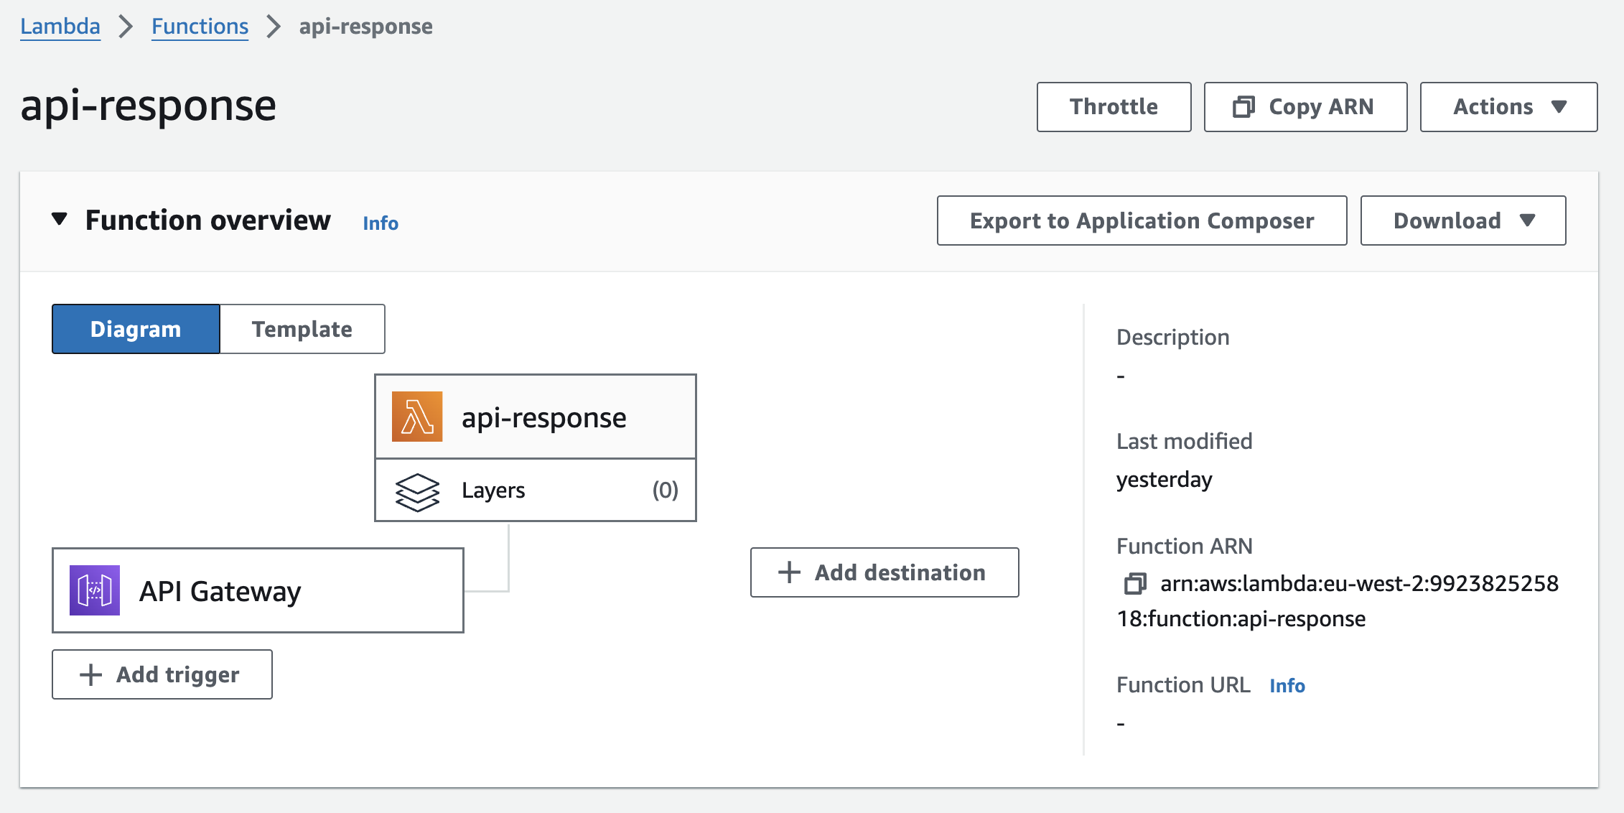Click Copy ARN button
The width and height of the screenshot is (1624, 813).
pyautogui.click(x=1305, y=107)
